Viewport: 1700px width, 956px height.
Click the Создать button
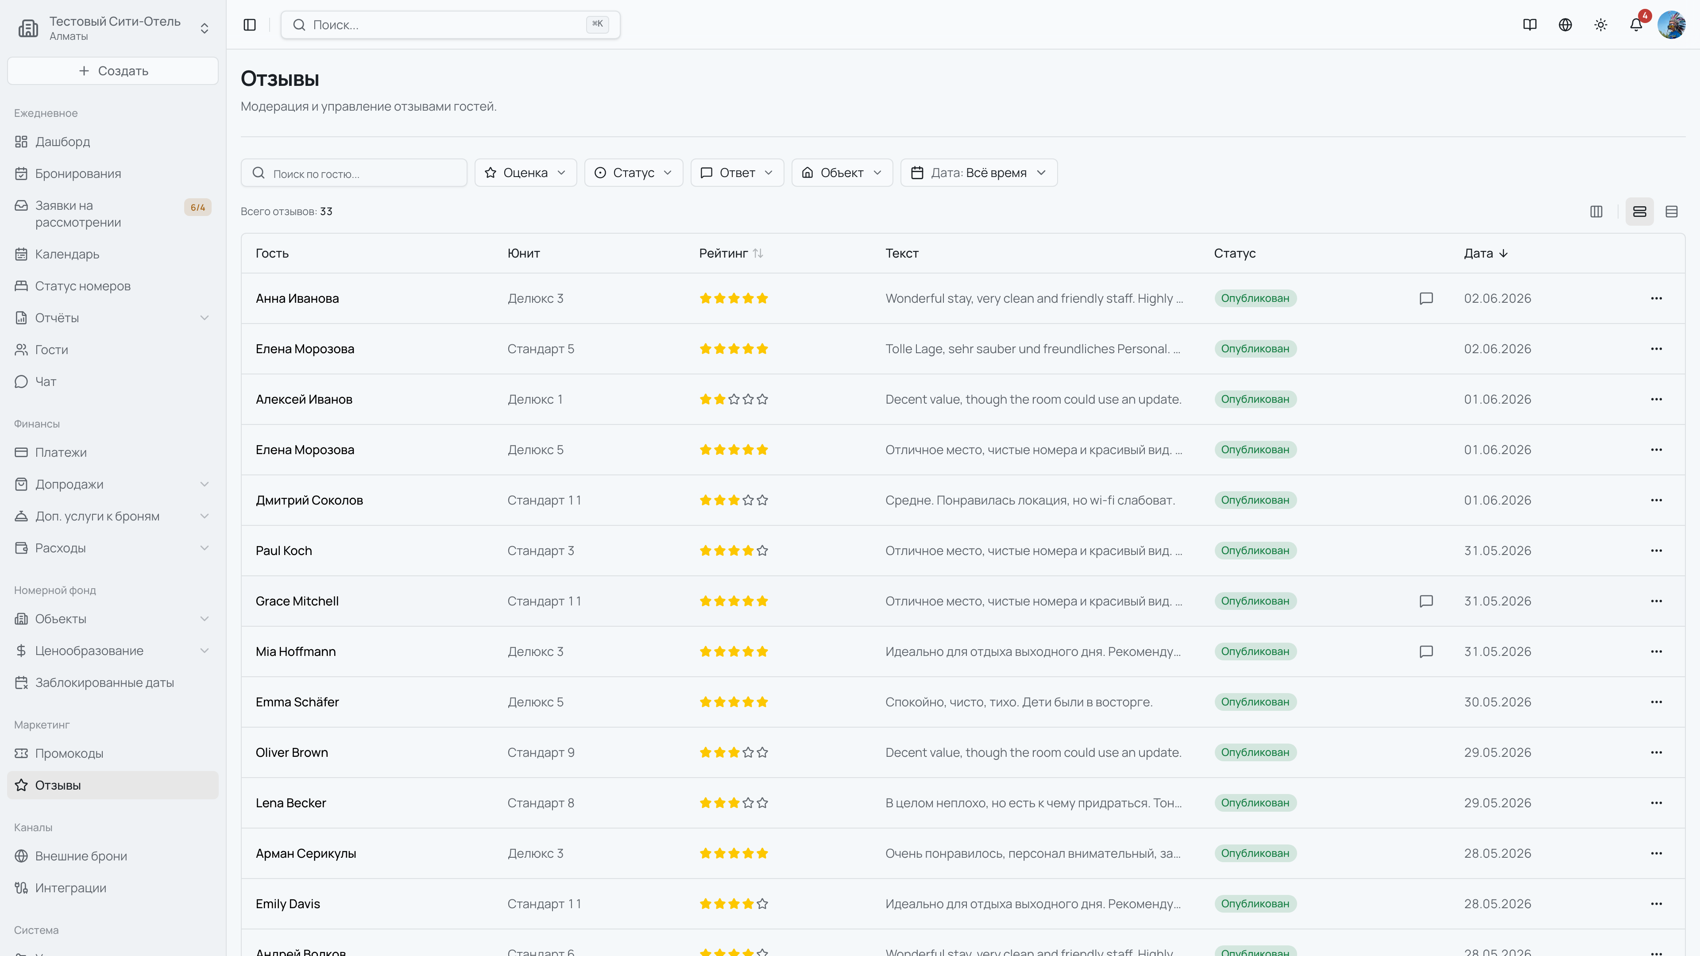click(x=113, y=71)
